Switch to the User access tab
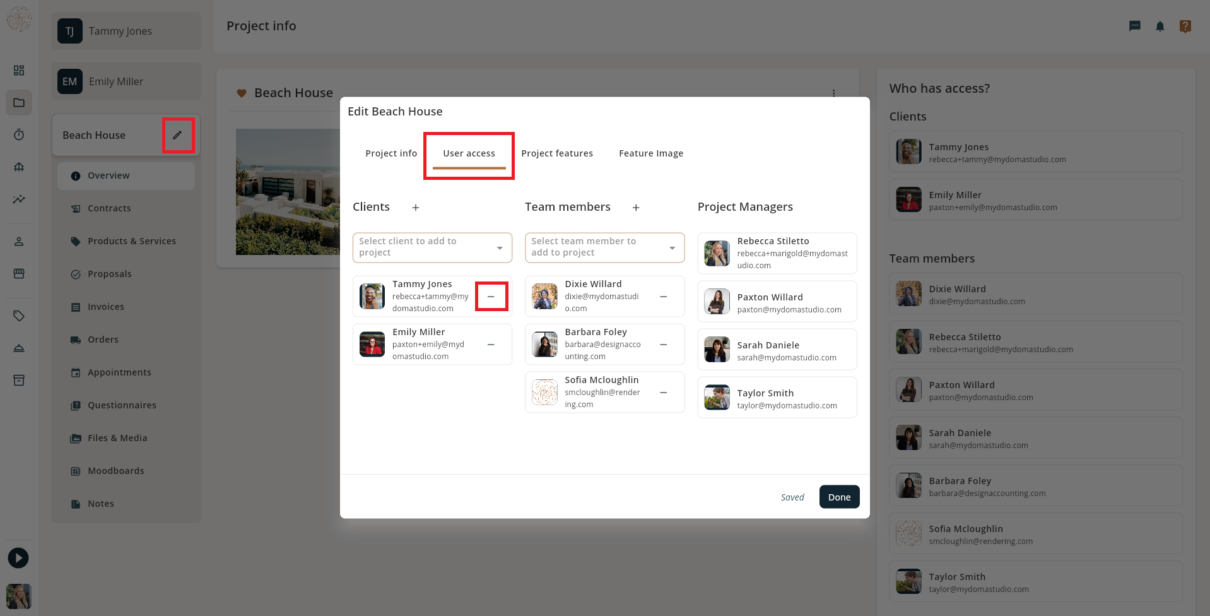1210x616 pixels. click(x=469, y=153)
